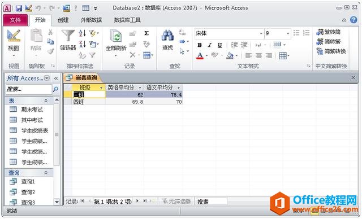Switch to the 外部数据 ribbon tab
The width and height of the screenshot is (362, 219).
pyautogui.click(x=91, y=20)
